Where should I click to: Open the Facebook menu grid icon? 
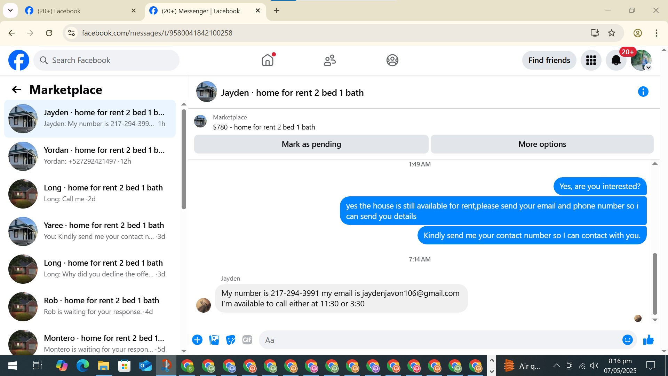coord(591,60)
